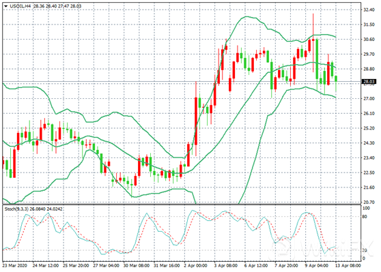Click the 21.60 price scale label
Image resolution: width=381 pixels, height=272 pixels.
coord(369,187)
